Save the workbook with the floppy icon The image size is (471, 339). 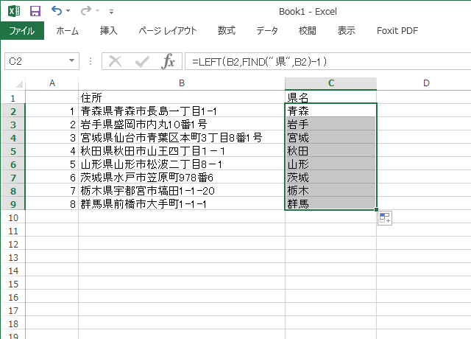pyautogui.click(x=35, y=11)
